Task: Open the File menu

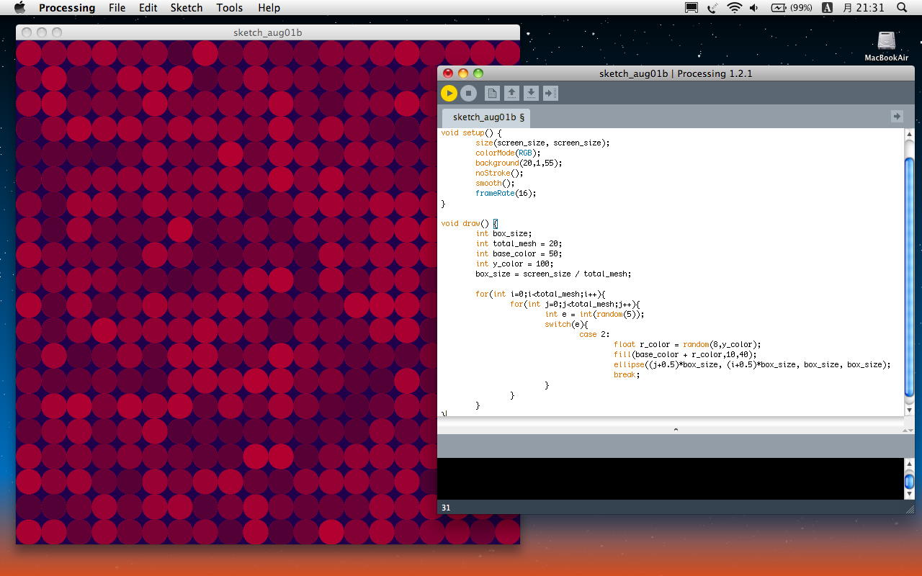Action: [117, 8]
